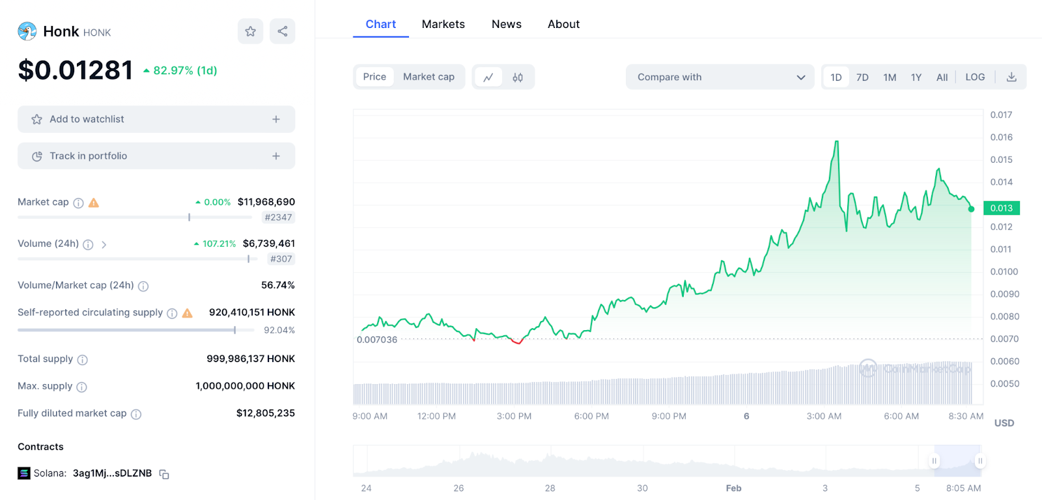Open Fully diluted market cap info icon
Viewport: 1042px width, 500px height.
coord(136,415)
